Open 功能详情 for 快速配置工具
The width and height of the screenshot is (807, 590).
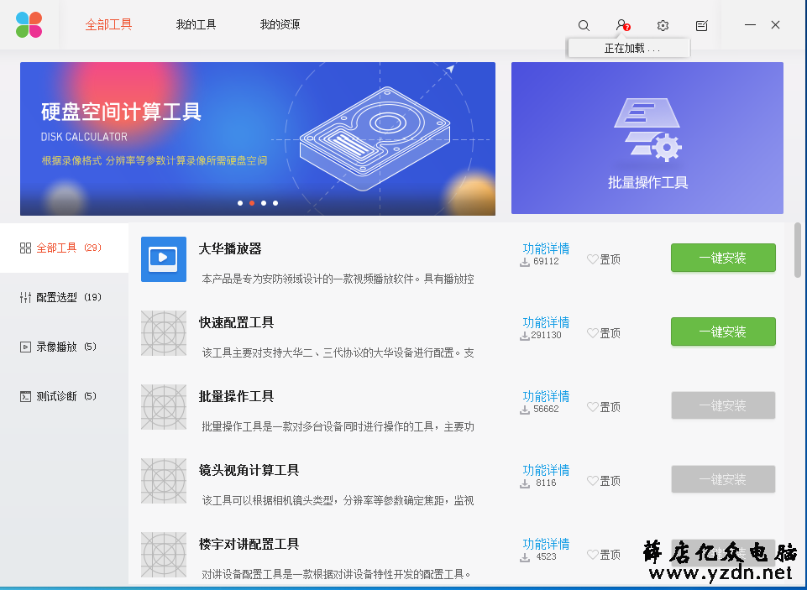pos(546,322)
